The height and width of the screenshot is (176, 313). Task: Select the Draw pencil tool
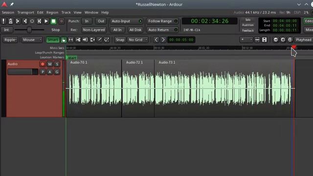click(x=99, y=40)
